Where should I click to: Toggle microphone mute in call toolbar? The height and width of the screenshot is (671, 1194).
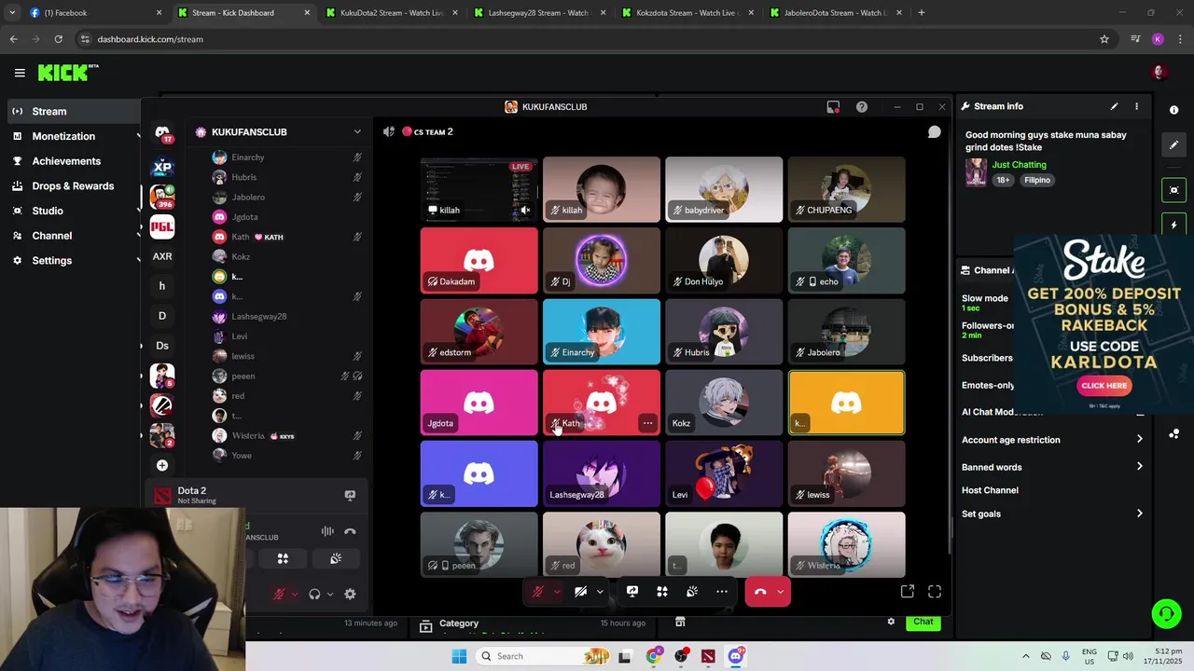(537, 592)
